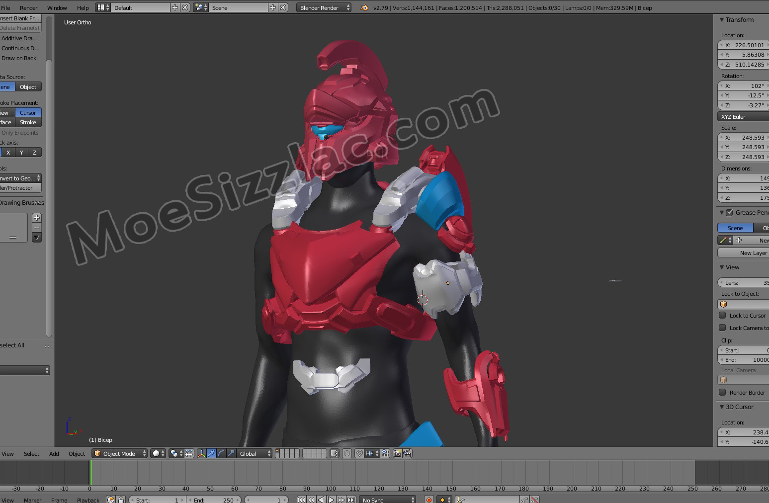The image size is (769, 503).
Task: Toggle the timeline lock time icon
Action: click(x=121, y=500)
